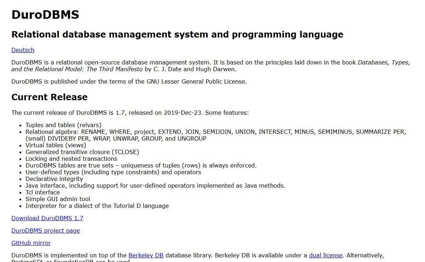
Task: Click the 'Relational database management system' subheading
Action: [177, 34]
